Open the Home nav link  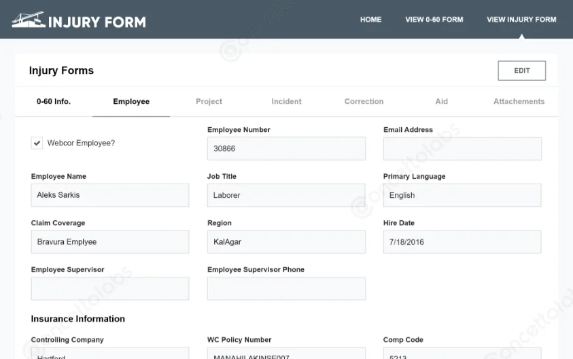click(x=370, y=20)
